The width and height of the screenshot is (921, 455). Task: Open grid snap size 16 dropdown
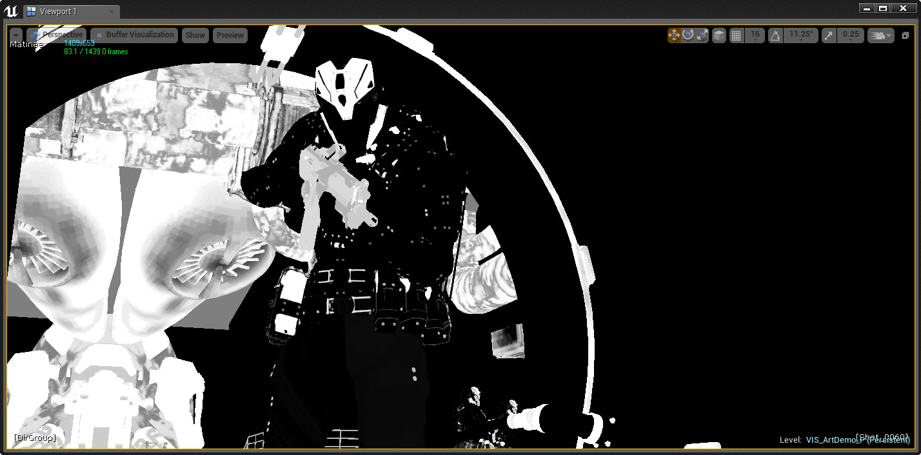(755, 35)
